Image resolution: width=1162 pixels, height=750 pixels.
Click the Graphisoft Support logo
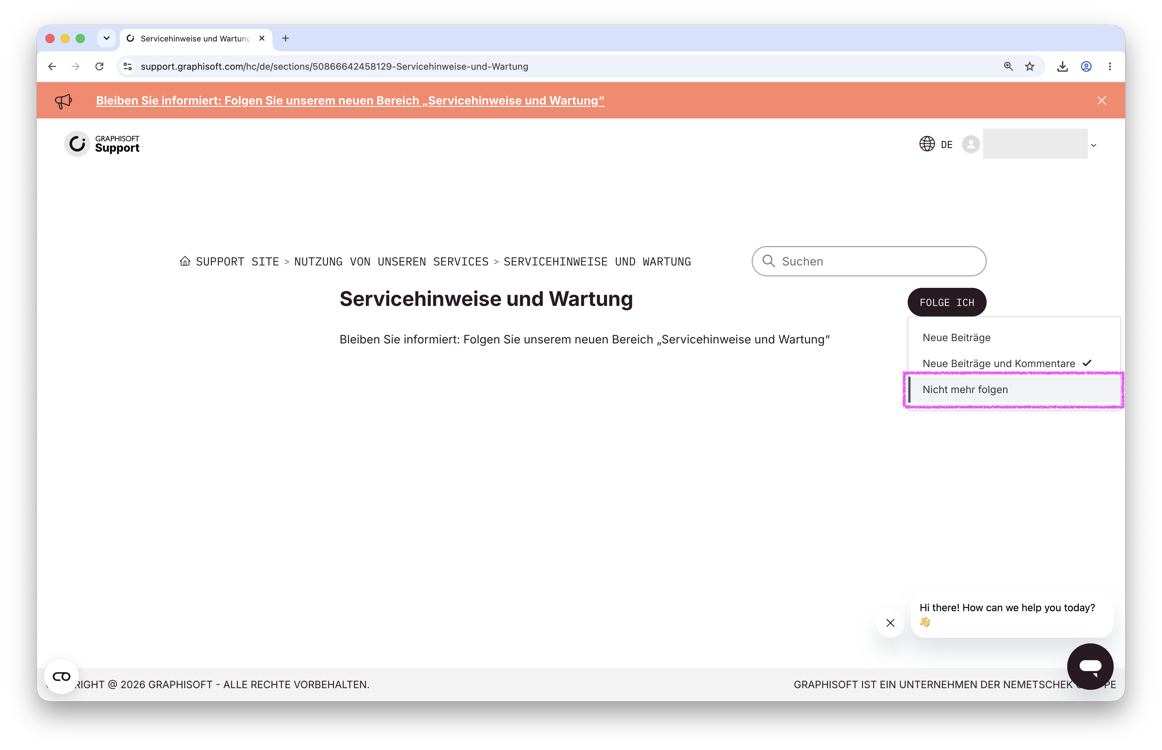tap(102, 144)
